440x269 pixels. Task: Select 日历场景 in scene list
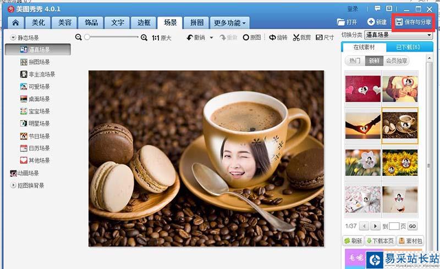tap(35, 148)
